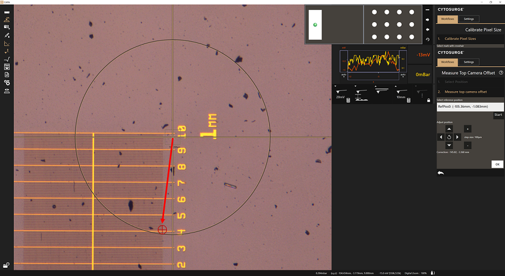
Task: Click the Digital Zoom 100% status entry
Action: [415, 273]
